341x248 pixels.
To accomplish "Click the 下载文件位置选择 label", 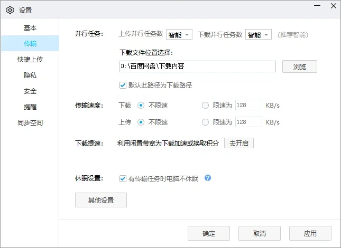I will [x=146, y=53].
